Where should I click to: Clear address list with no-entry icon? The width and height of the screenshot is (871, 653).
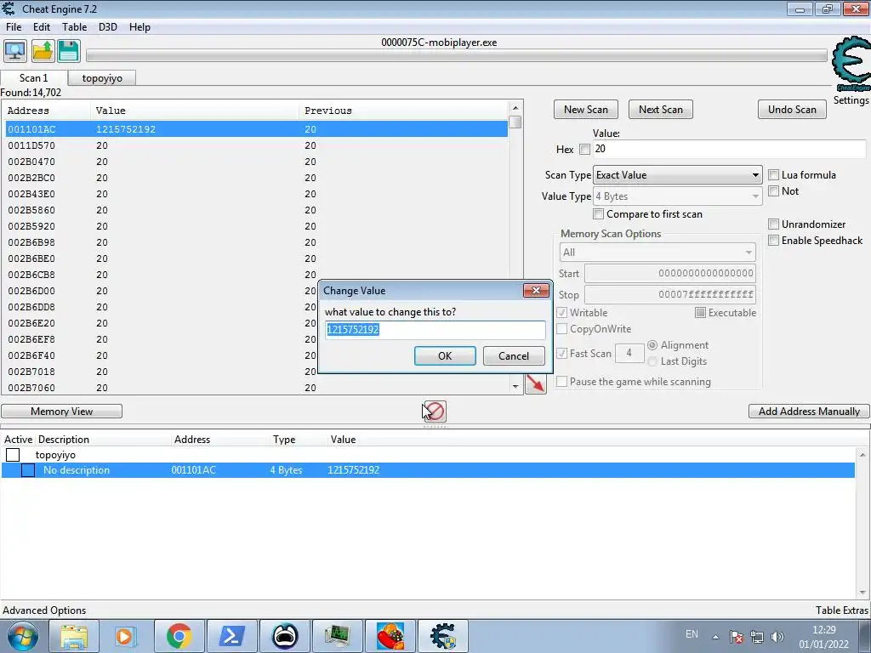tap(435, 411)
